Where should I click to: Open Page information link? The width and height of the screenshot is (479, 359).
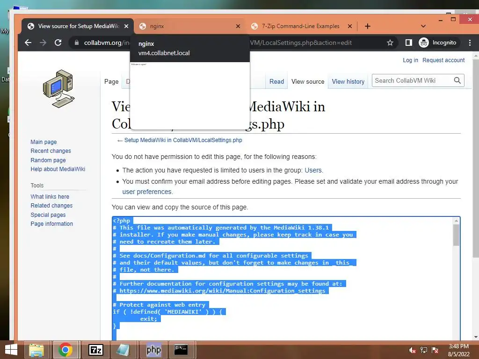pyautogui.click(x=51, y=224)
